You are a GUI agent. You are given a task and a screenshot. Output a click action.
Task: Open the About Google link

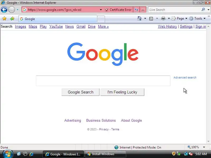click(131, 120)
